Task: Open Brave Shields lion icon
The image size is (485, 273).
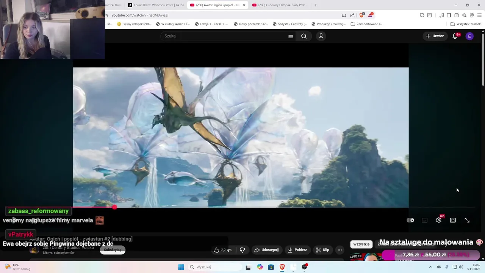Action: point(361,15)
